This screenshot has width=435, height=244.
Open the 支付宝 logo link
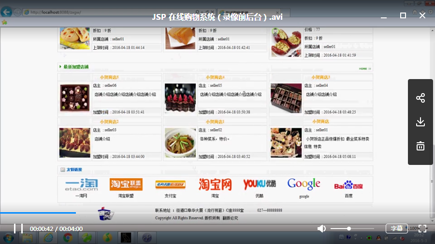point(170,185)
